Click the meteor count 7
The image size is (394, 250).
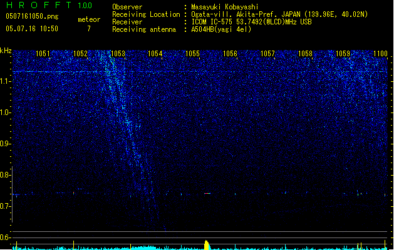click(x=89, y=29)
